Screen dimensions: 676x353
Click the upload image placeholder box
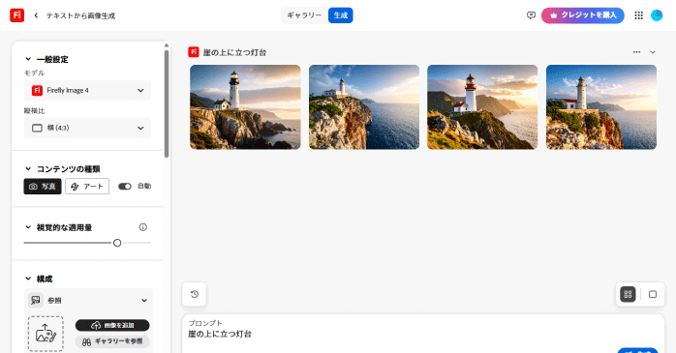point(46,334)
